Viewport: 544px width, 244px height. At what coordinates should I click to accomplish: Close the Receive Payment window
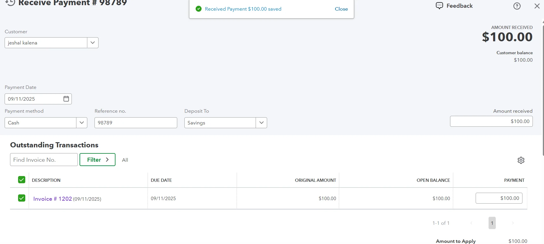(537, 6)
